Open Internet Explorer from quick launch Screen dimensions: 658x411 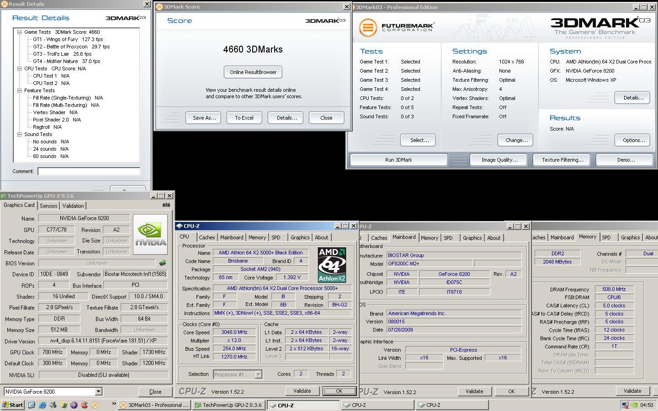42,405
